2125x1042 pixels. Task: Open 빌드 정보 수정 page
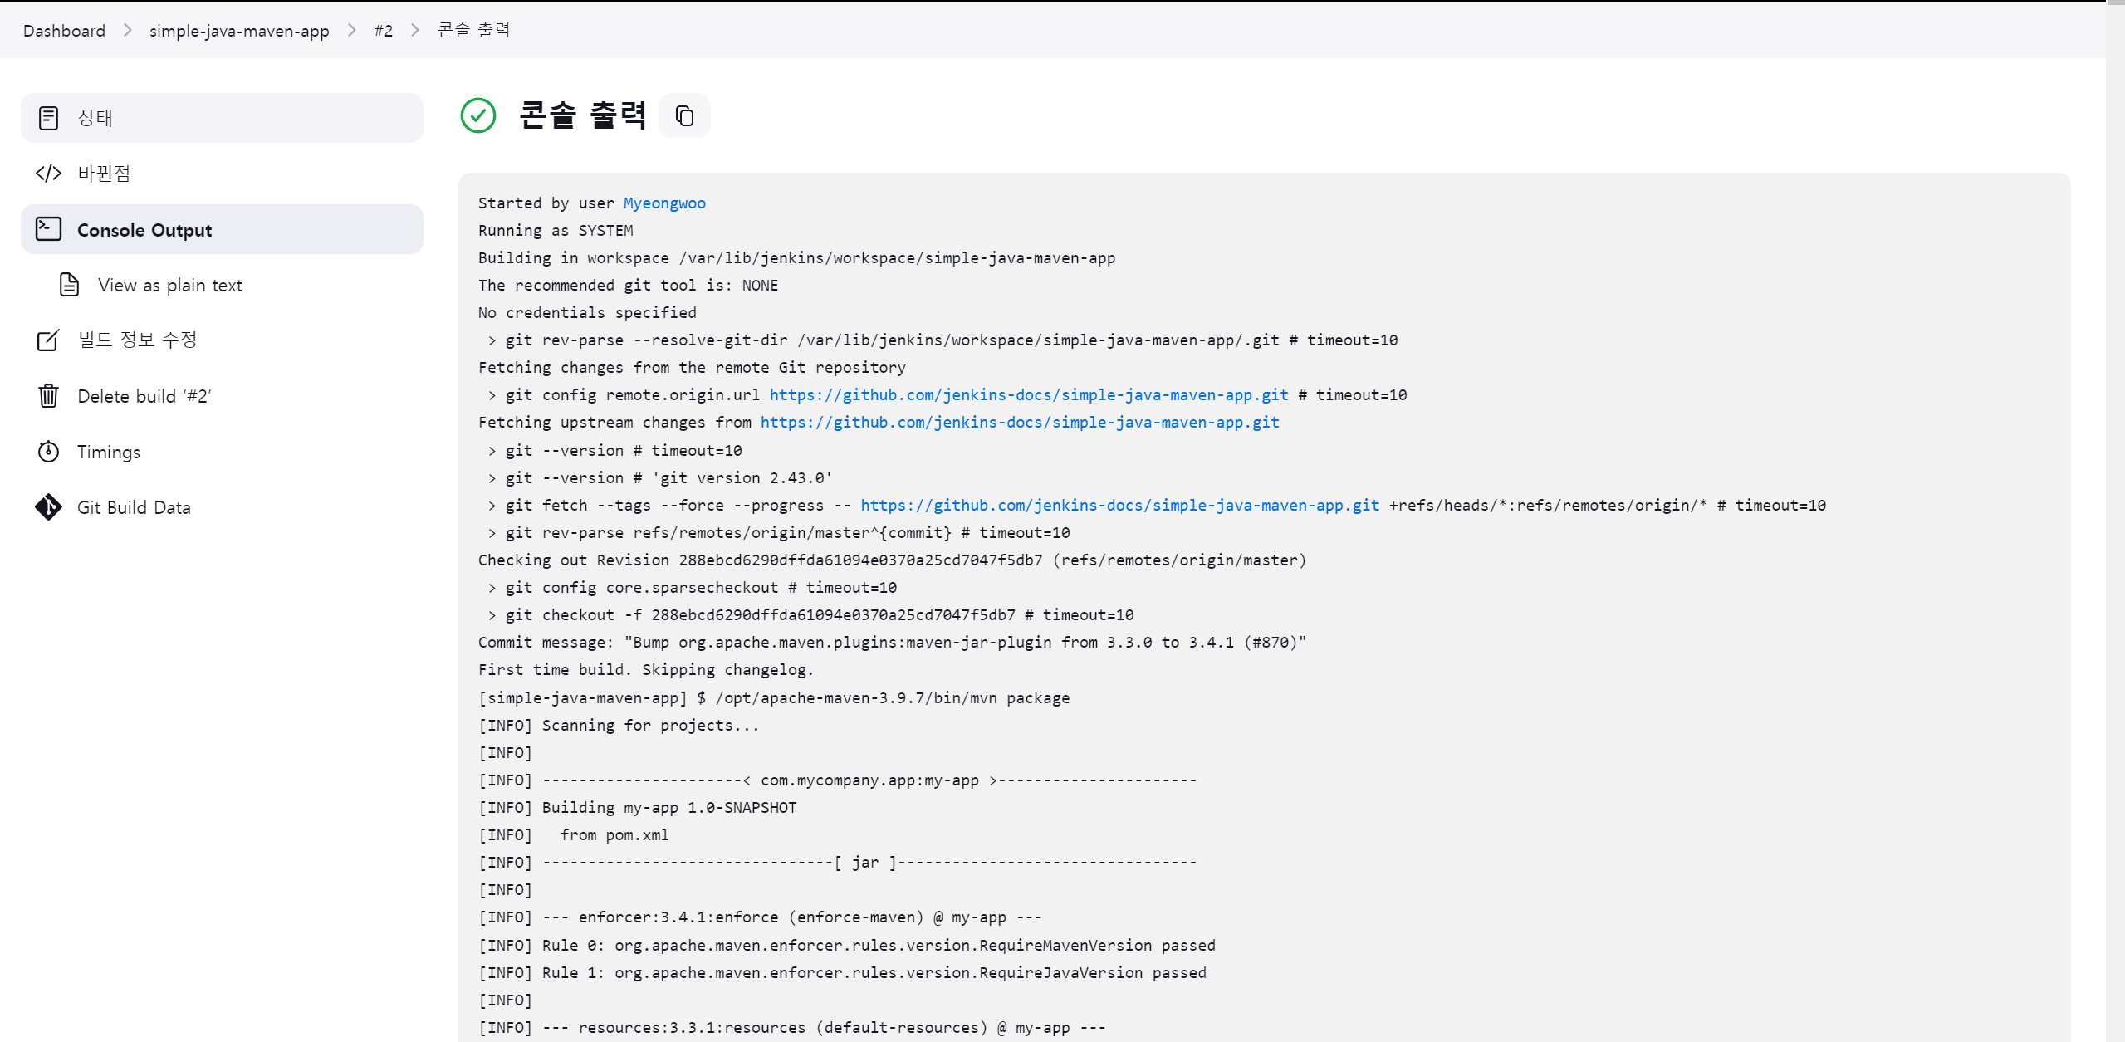tap(222, 340)
